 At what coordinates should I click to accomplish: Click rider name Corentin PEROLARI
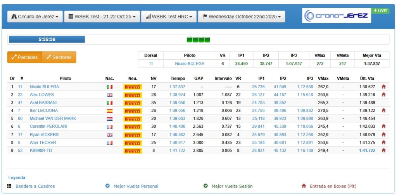tap(48, 127)
